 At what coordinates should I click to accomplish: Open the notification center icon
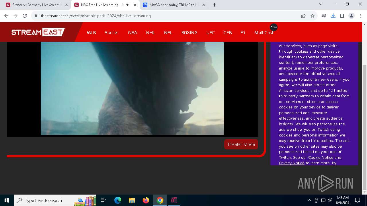pos(358,200)
